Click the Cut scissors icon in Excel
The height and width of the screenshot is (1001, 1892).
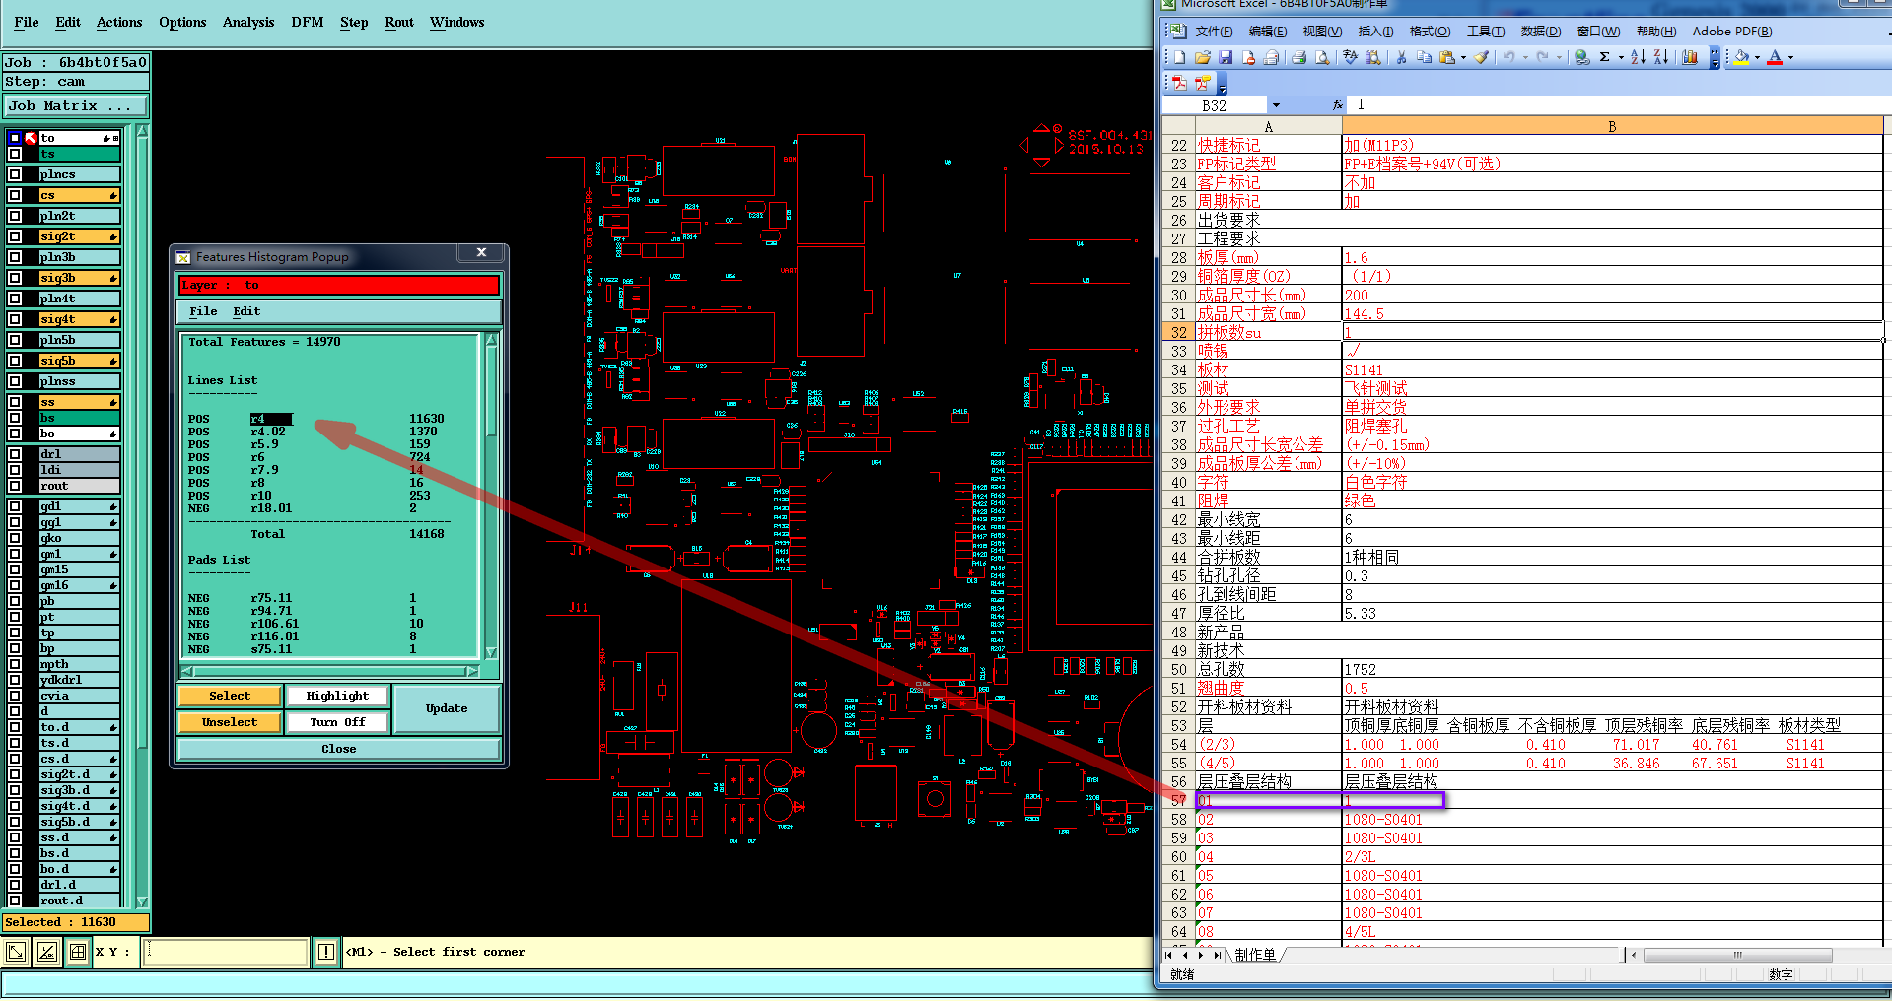pos(1401,57)
